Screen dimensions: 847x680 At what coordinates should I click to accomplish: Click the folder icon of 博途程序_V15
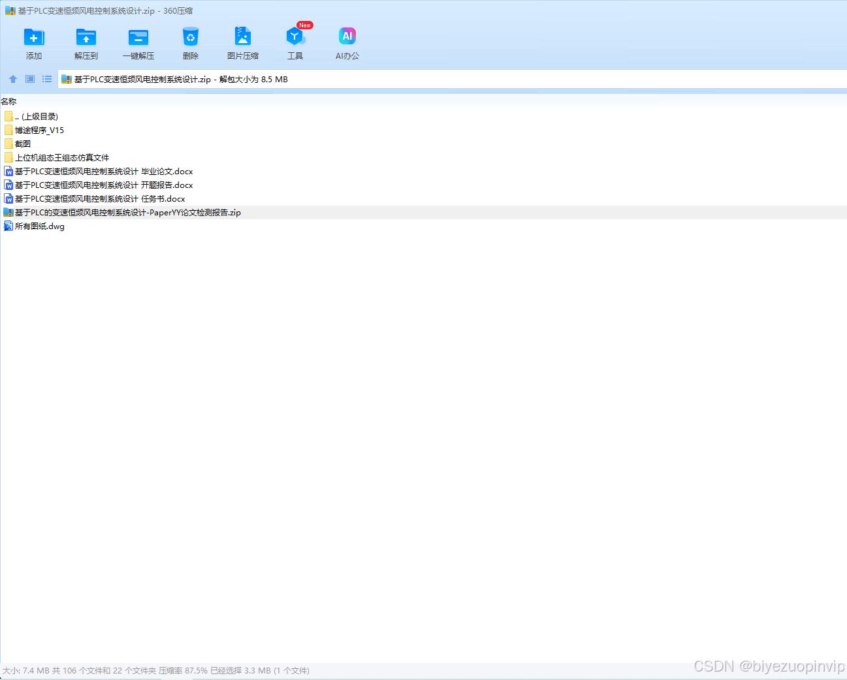pyautogui.click(x=8, y=130)
